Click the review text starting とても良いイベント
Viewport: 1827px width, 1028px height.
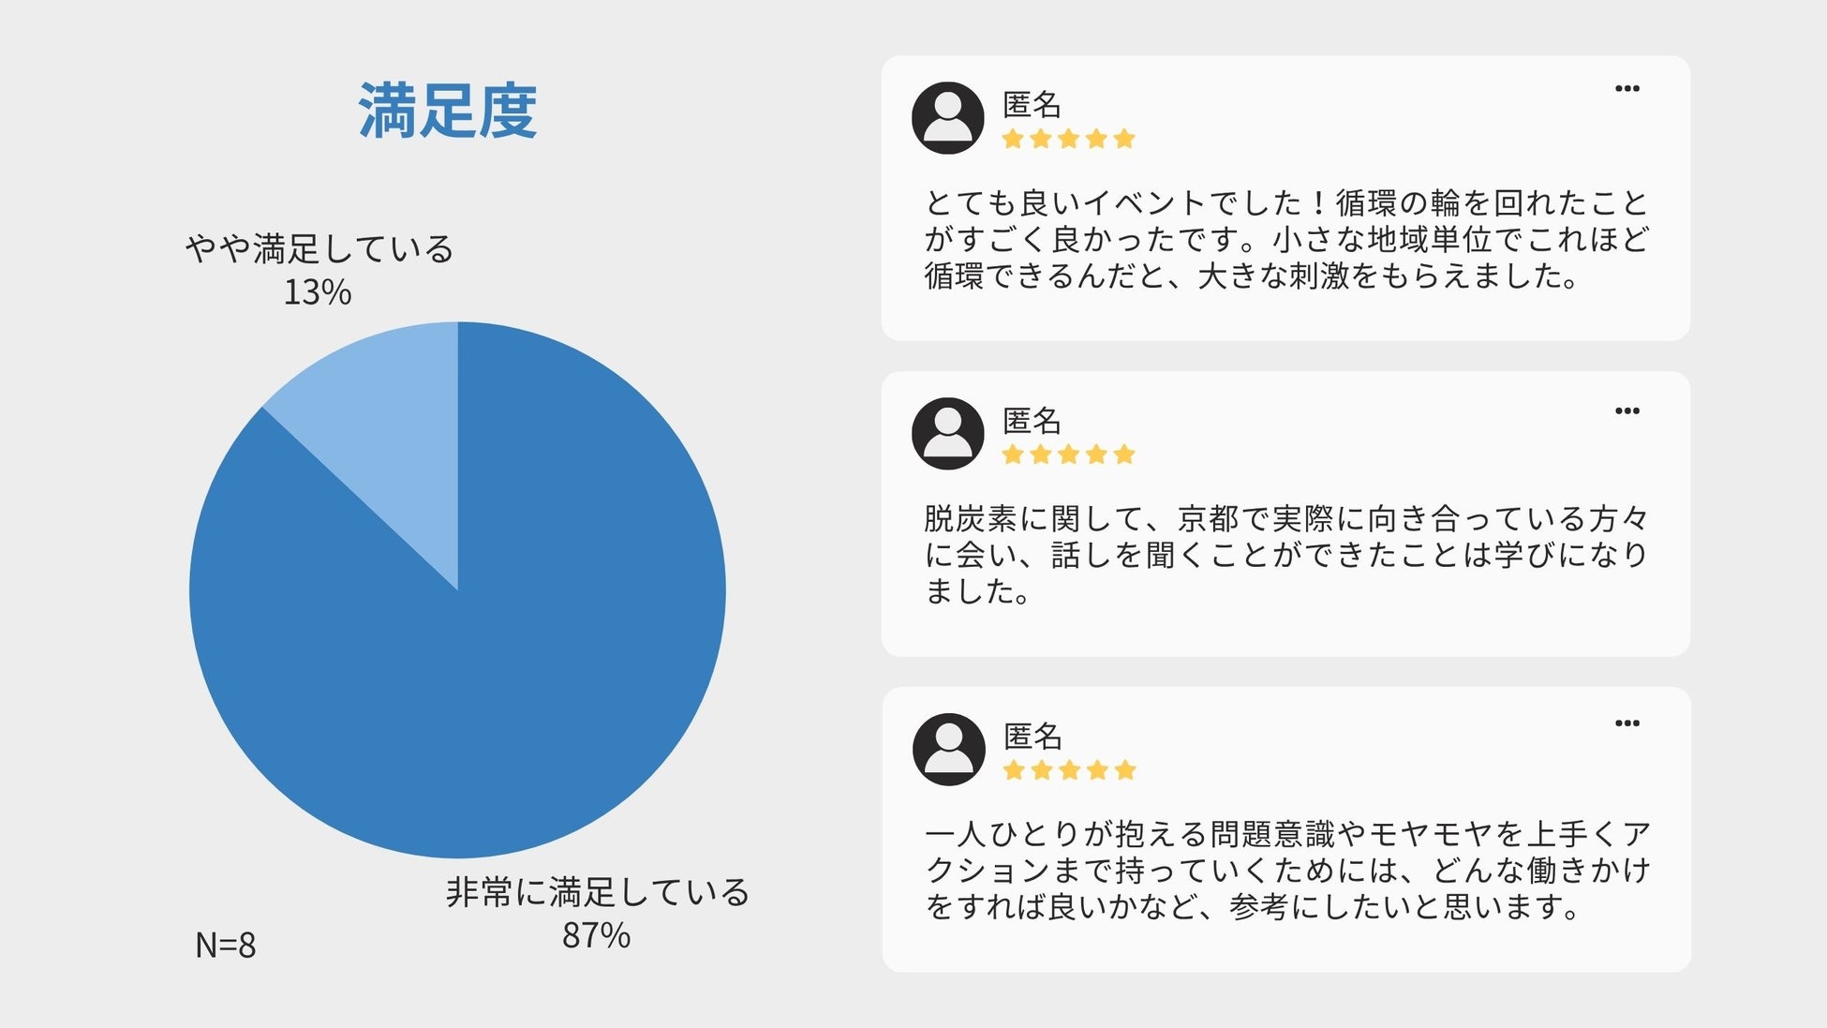1285,239
